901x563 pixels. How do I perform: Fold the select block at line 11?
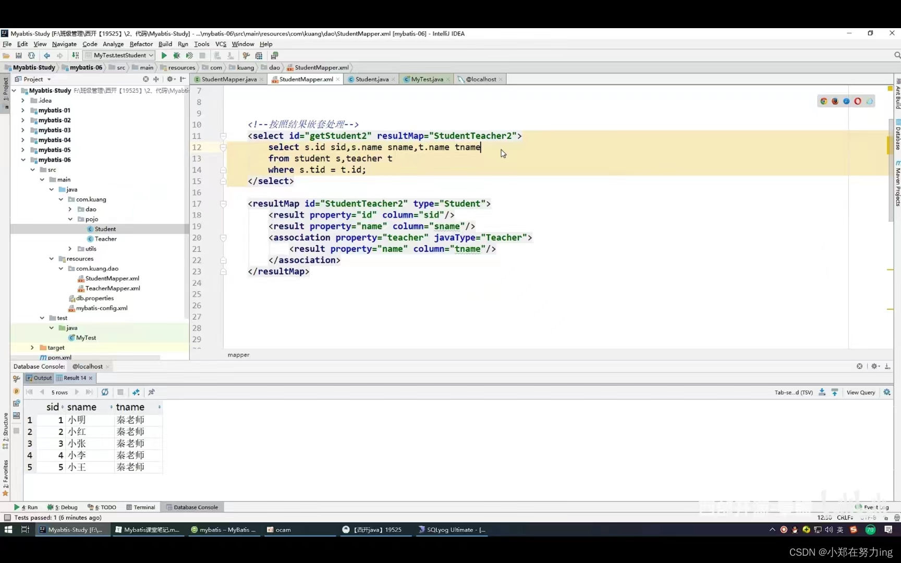tap(223, 136)
